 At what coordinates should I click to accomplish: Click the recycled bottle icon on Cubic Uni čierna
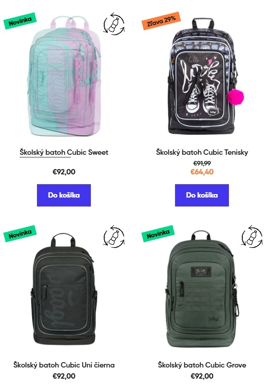click(114, 236)
